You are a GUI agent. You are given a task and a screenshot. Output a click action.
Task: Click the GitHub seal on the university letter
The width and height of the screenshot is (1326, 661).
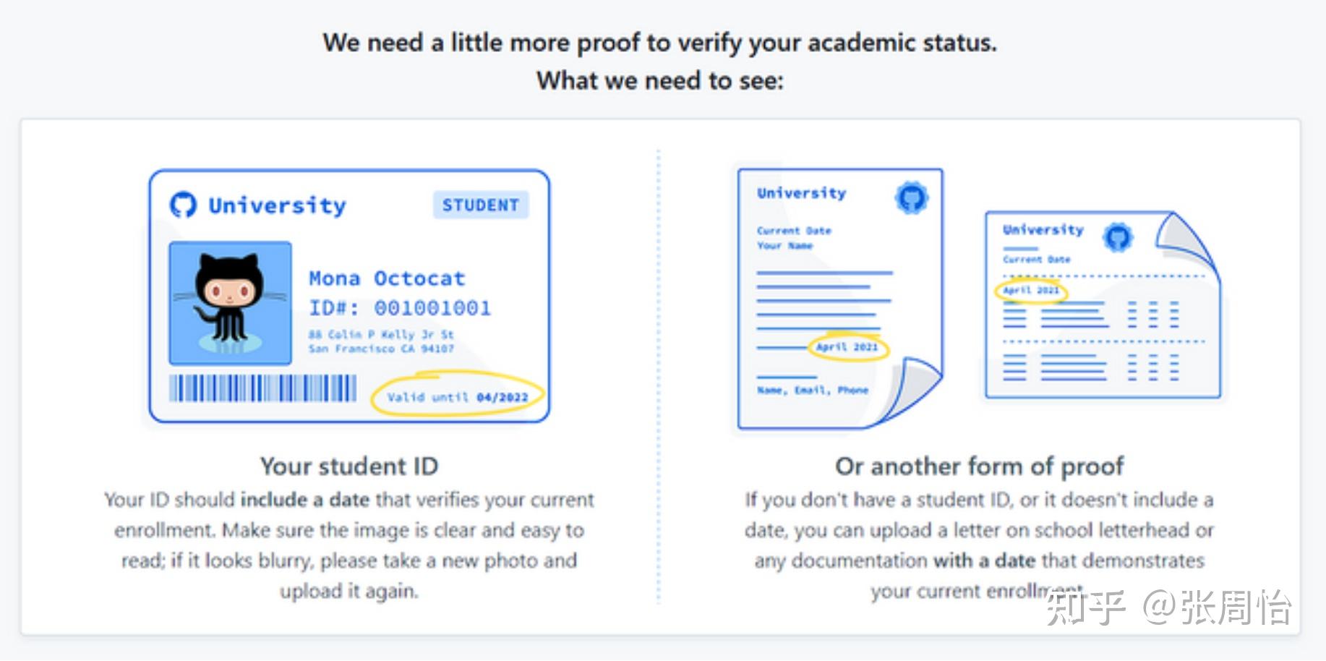click(912, 197)
